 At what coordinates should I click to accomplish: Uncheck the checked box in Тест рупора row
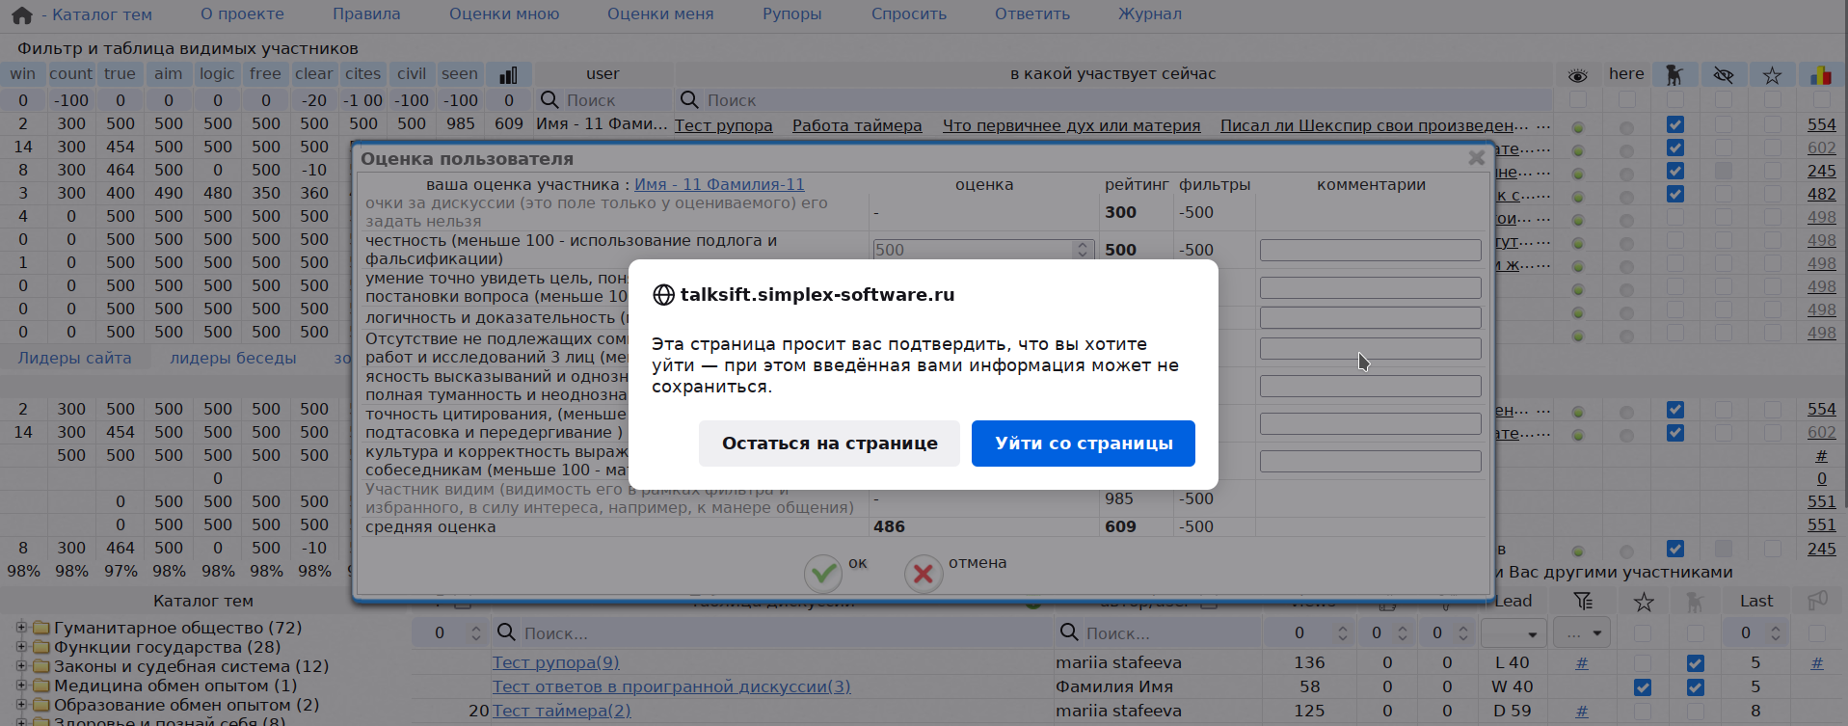pos(1696,663)
